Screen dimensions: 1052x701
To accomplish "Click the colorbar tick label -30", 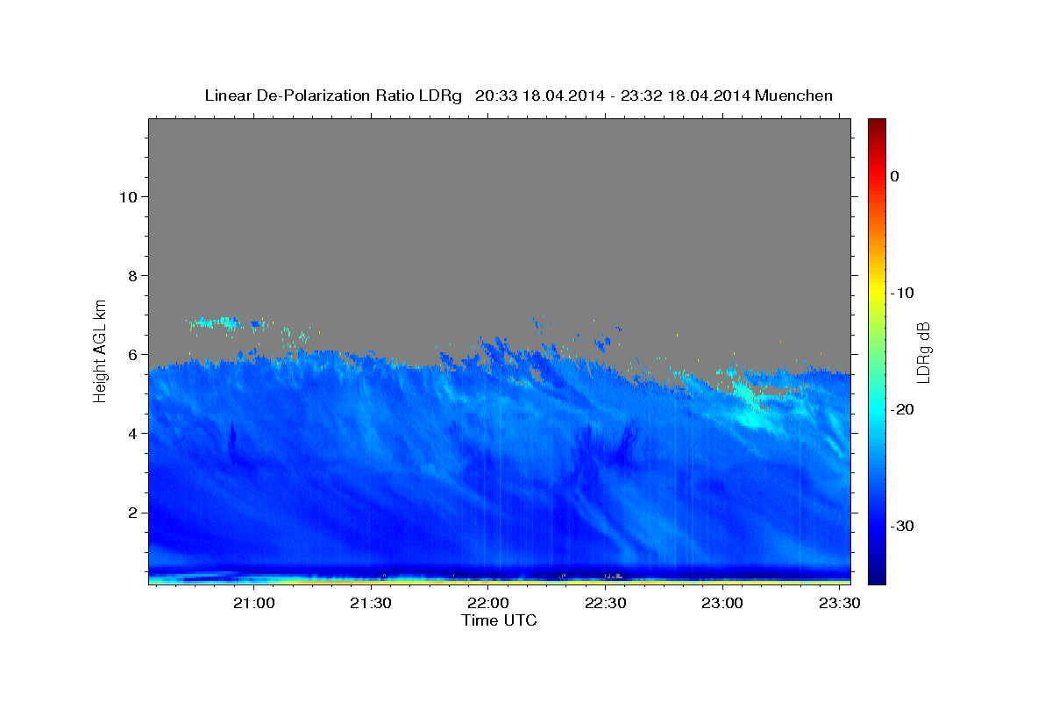I will pos(903,526).
